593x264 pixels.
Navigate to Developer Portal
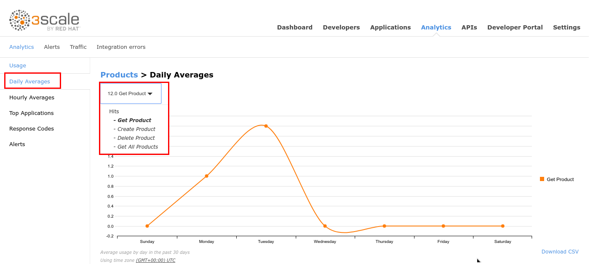[515, 27]
